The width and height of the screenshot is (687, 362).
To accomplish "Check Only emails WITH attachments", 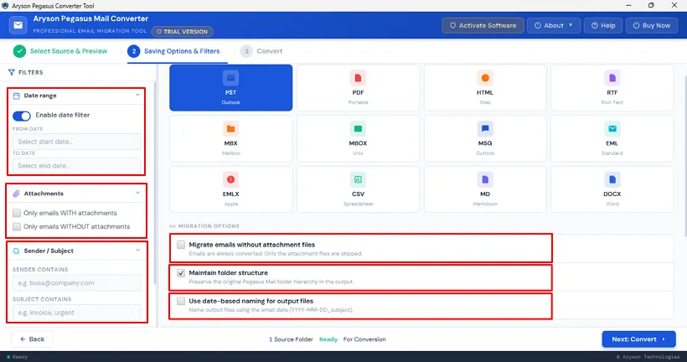I will [17, 213].
